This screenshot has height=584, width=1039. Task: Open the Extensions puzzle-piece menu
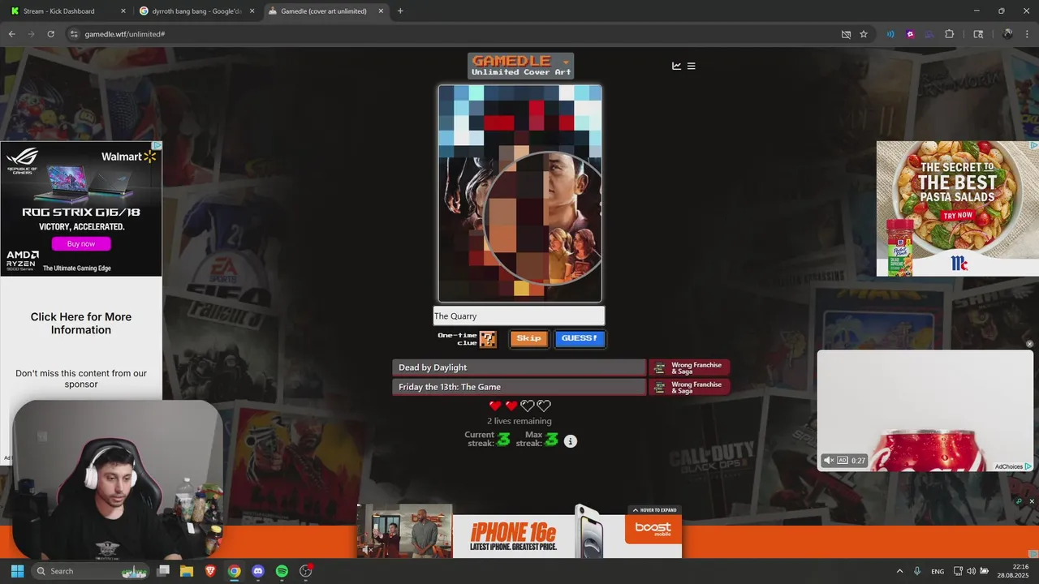pos(950,34)
